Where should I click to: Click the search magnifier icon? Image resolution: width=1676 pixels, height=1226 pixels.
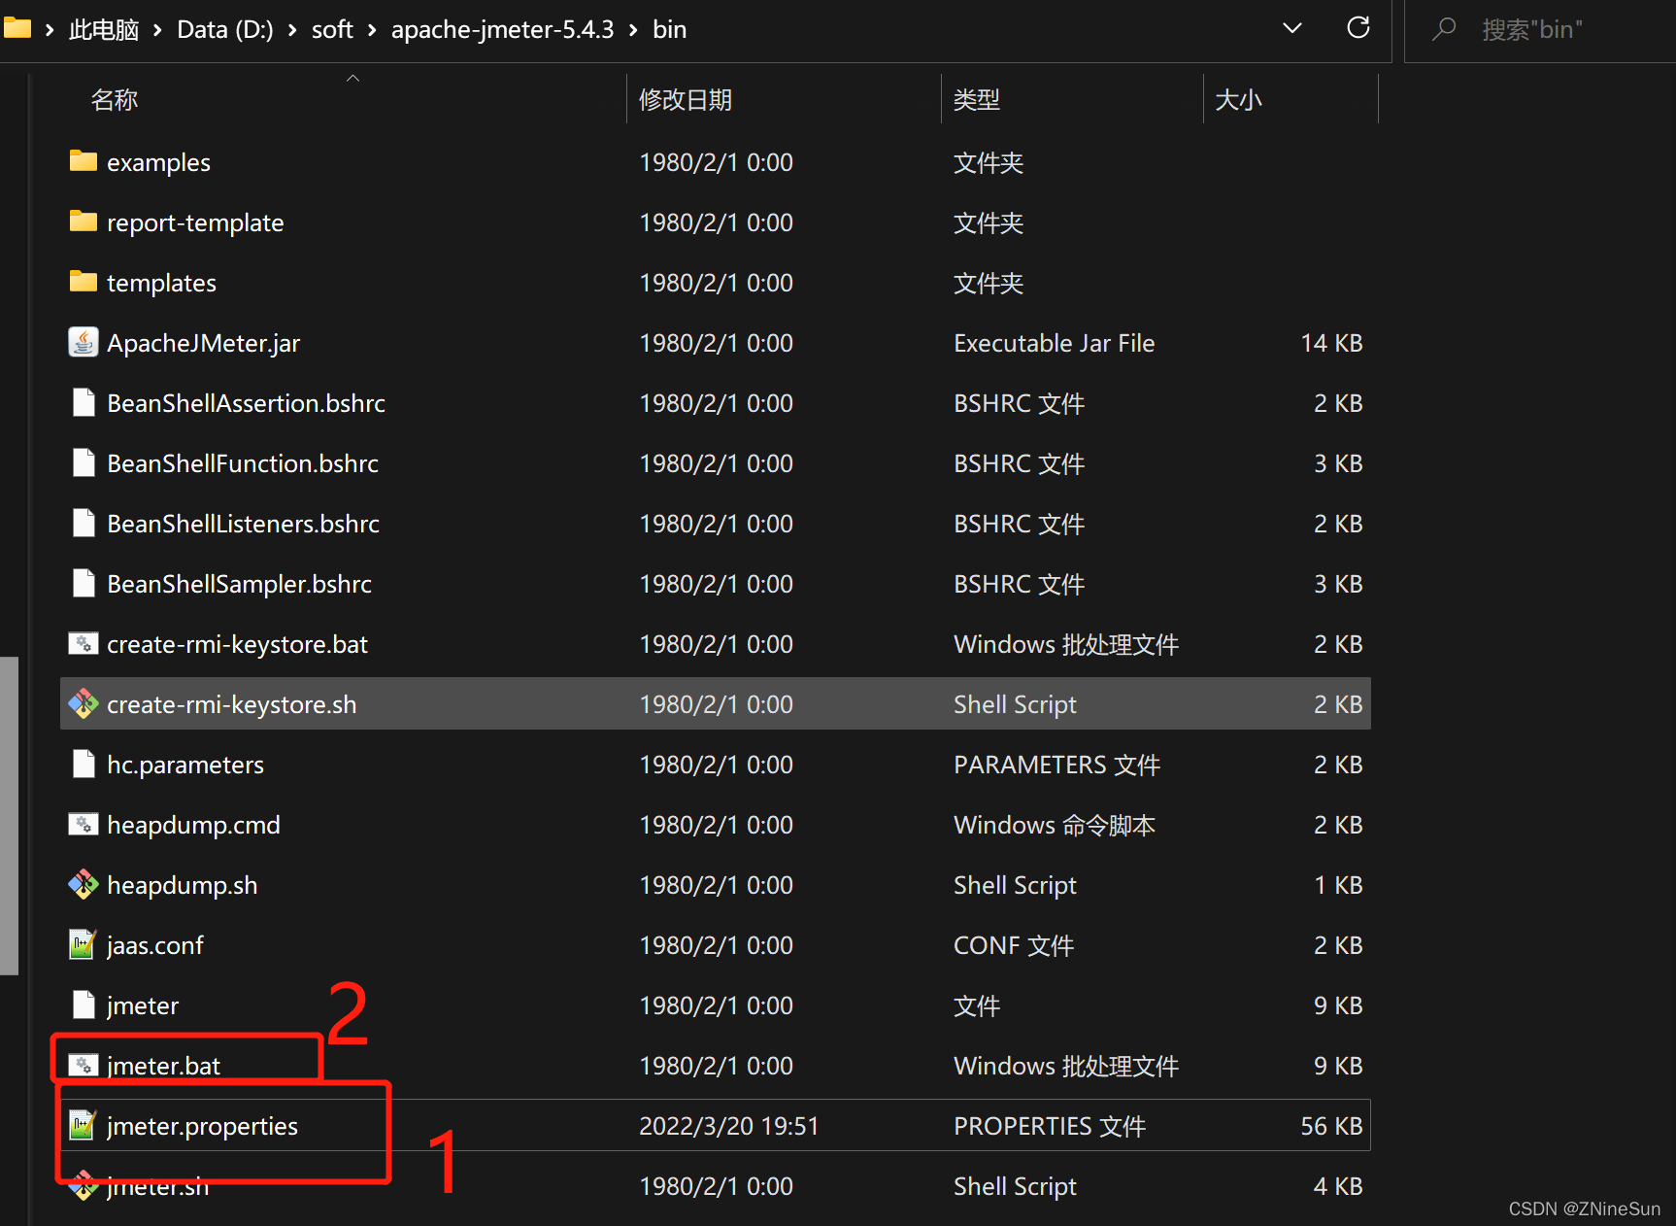(1444, 28)
